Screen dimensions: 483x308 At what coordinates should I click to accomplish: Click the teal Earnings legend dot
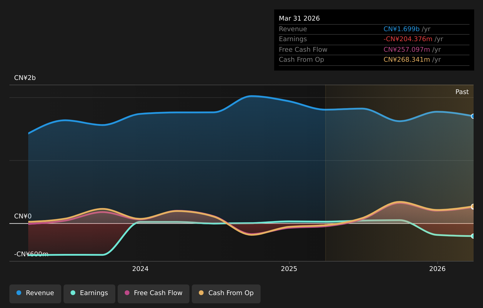(x=73, y=293)
